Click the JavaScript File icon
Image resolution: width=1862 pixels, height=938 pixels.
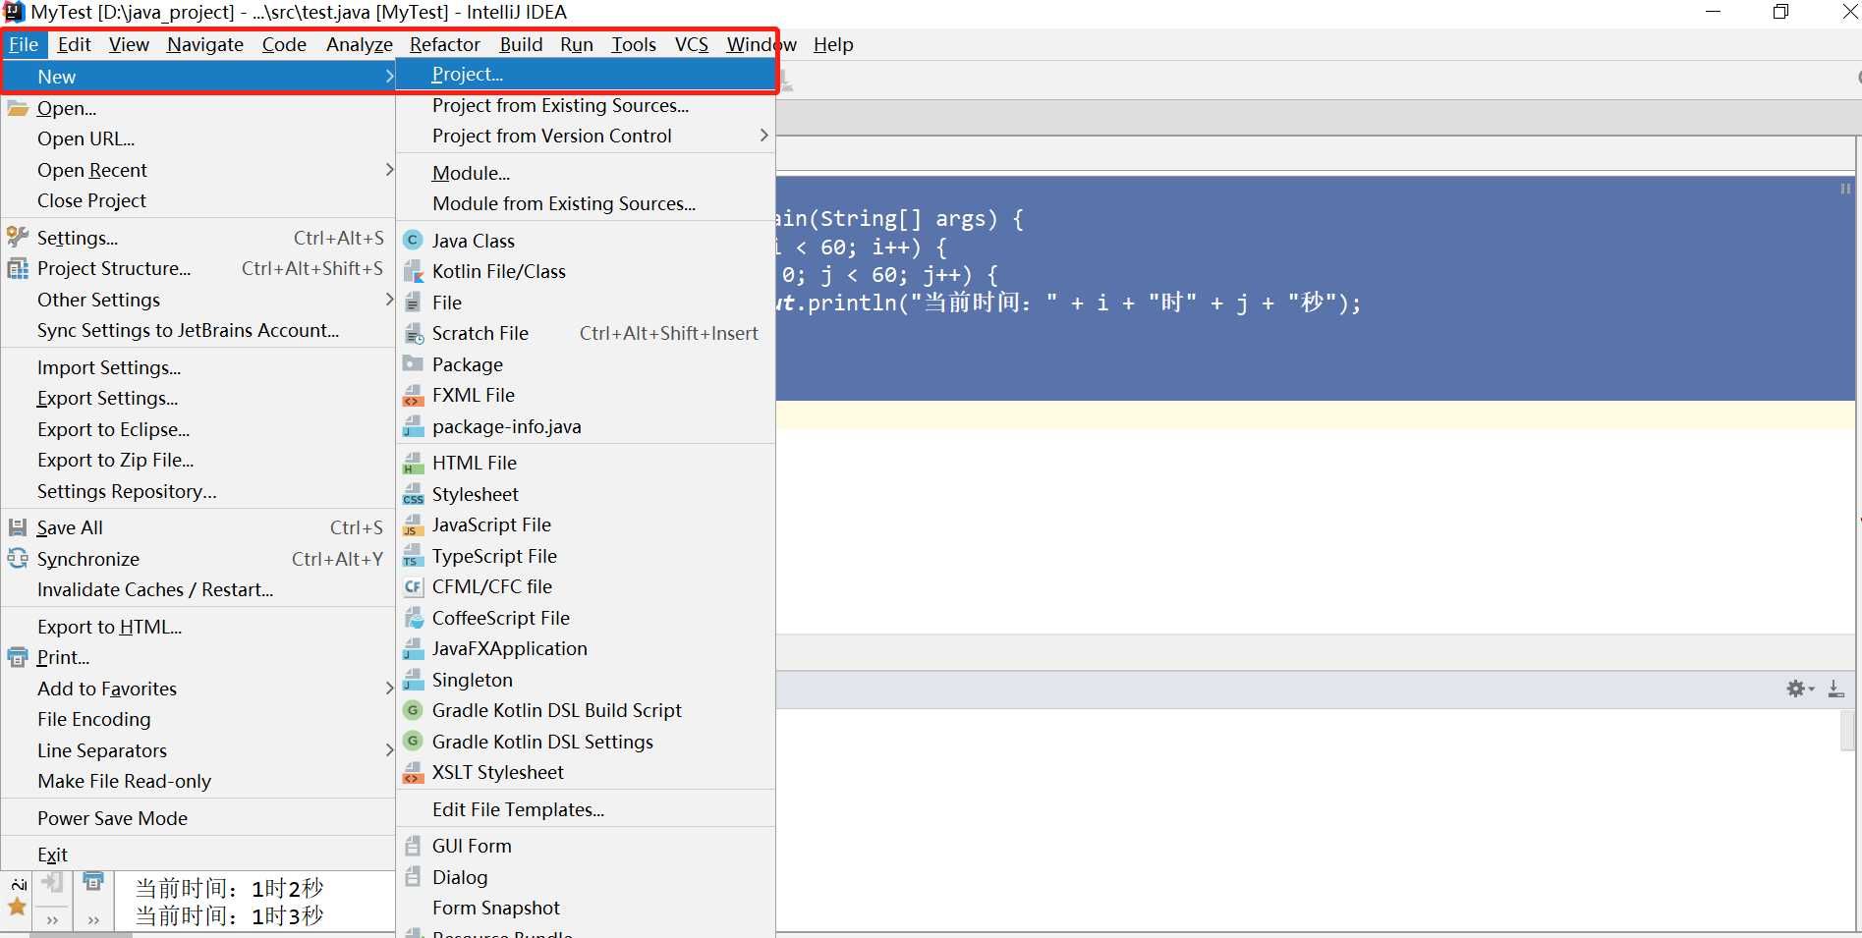tap(414, 524)
